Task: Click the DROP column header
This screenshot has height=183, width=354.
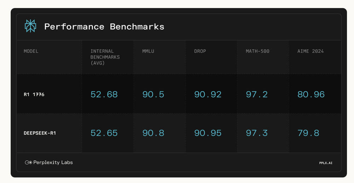Action: (200, 51)
